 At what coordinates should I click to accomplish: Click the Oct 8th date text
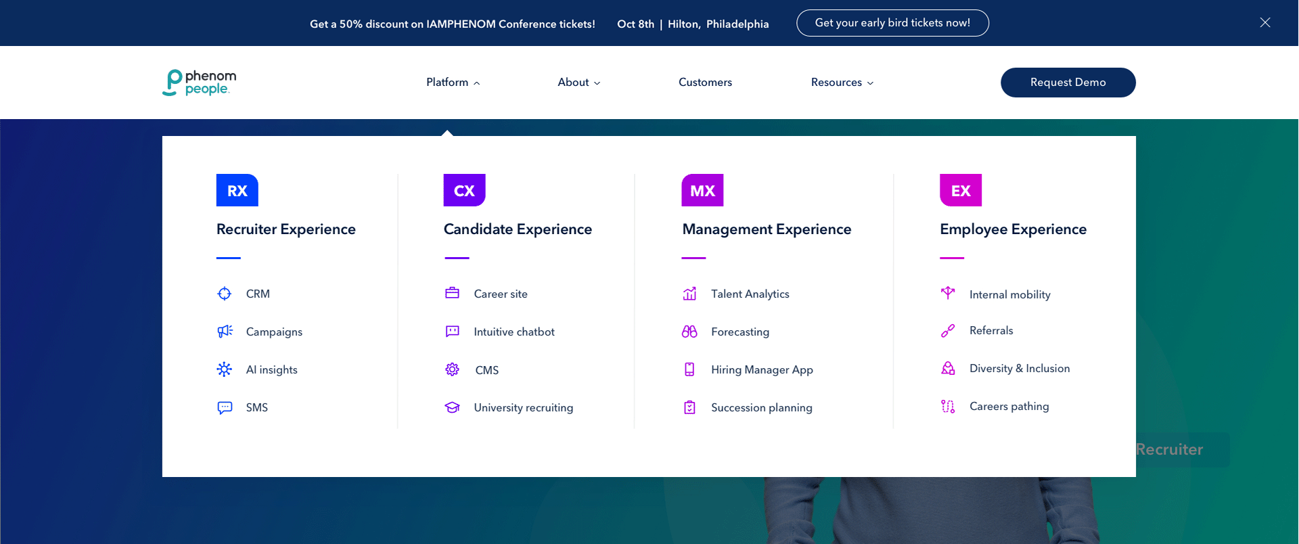pos(636,24)
